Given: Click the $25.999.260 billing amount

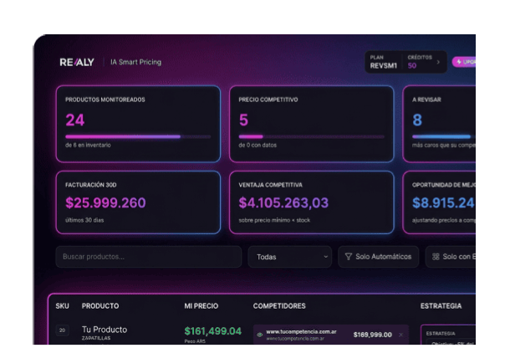Looking at the screenshot, I should pos(105,202).
